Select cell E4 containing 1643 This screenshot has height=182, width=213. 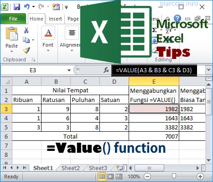click(x=154, y=118)
